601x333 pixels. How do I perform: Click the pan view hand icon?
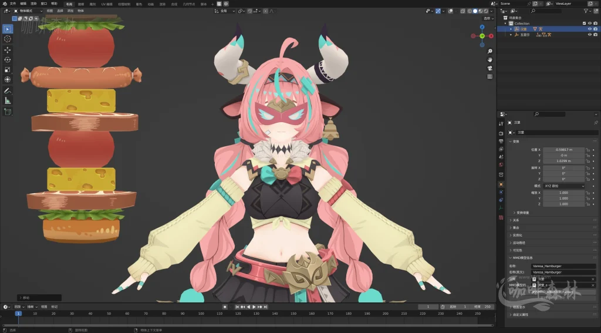[490, 59]
